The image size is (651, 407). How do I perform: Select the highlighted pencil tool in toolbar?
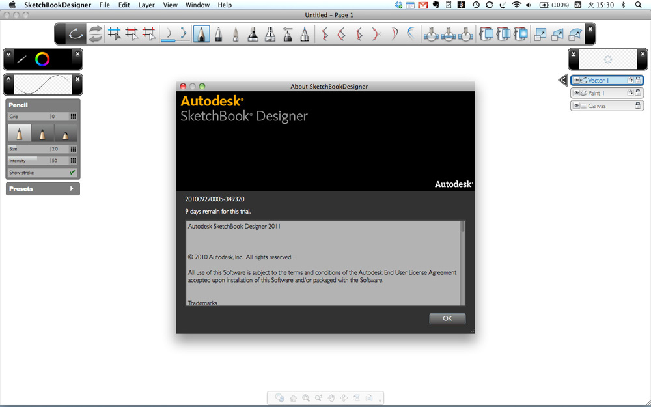tap(201, 34)
